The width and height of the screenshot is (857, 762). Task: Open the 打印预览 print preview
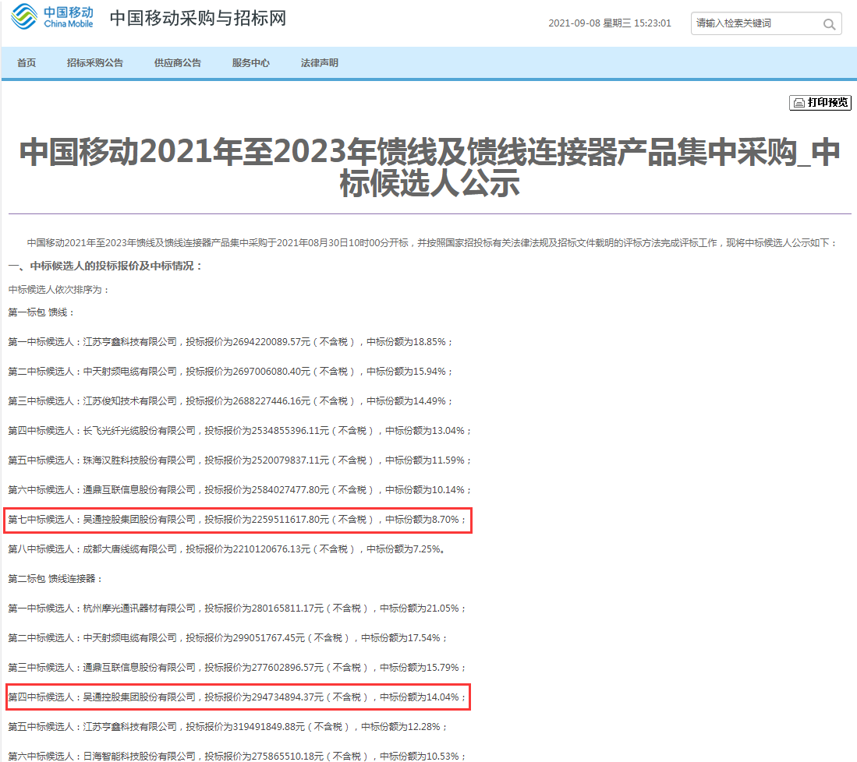[821, 103]
